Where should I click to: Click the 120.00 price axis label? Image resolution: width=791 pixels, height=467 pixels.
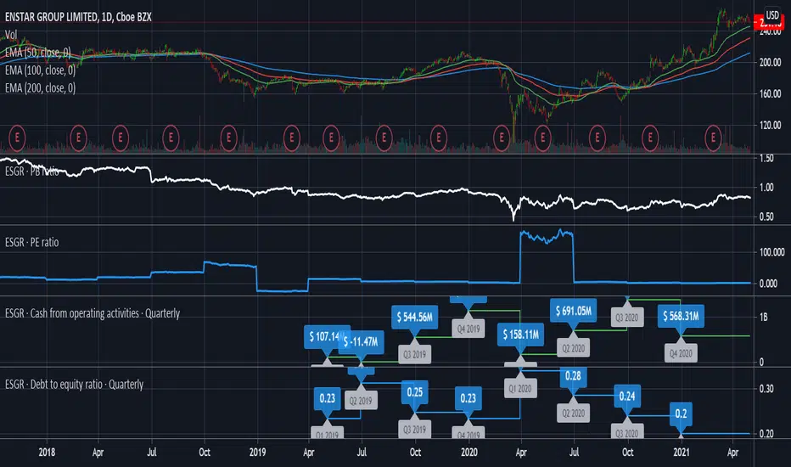[771, 125]
